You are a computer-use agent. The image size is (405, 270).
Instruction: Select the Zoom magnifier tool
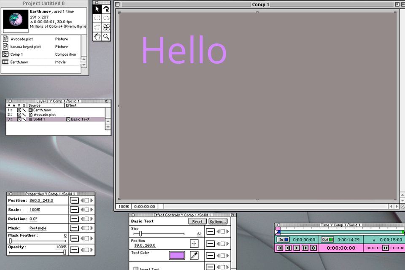coord(106,36)
